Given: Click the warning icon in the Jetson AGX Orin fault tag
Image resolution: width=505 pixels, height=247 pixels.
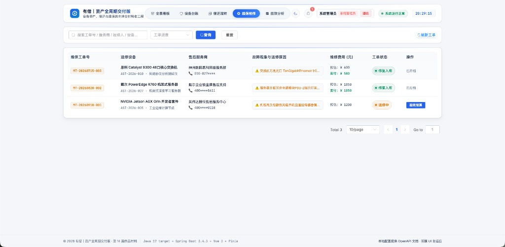Looking at the screenshot, I should (x=257, y=105).
